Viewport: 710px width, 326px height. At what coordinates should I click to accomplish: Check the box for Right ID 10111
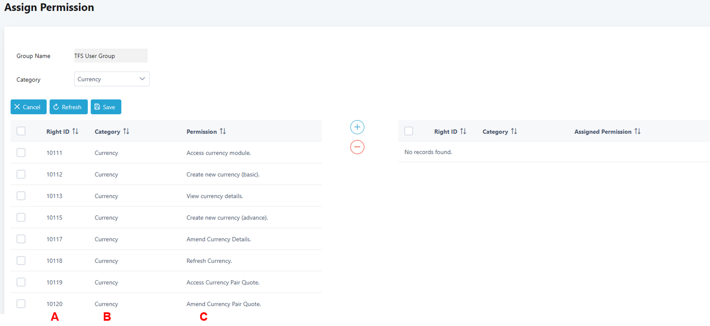21,153
